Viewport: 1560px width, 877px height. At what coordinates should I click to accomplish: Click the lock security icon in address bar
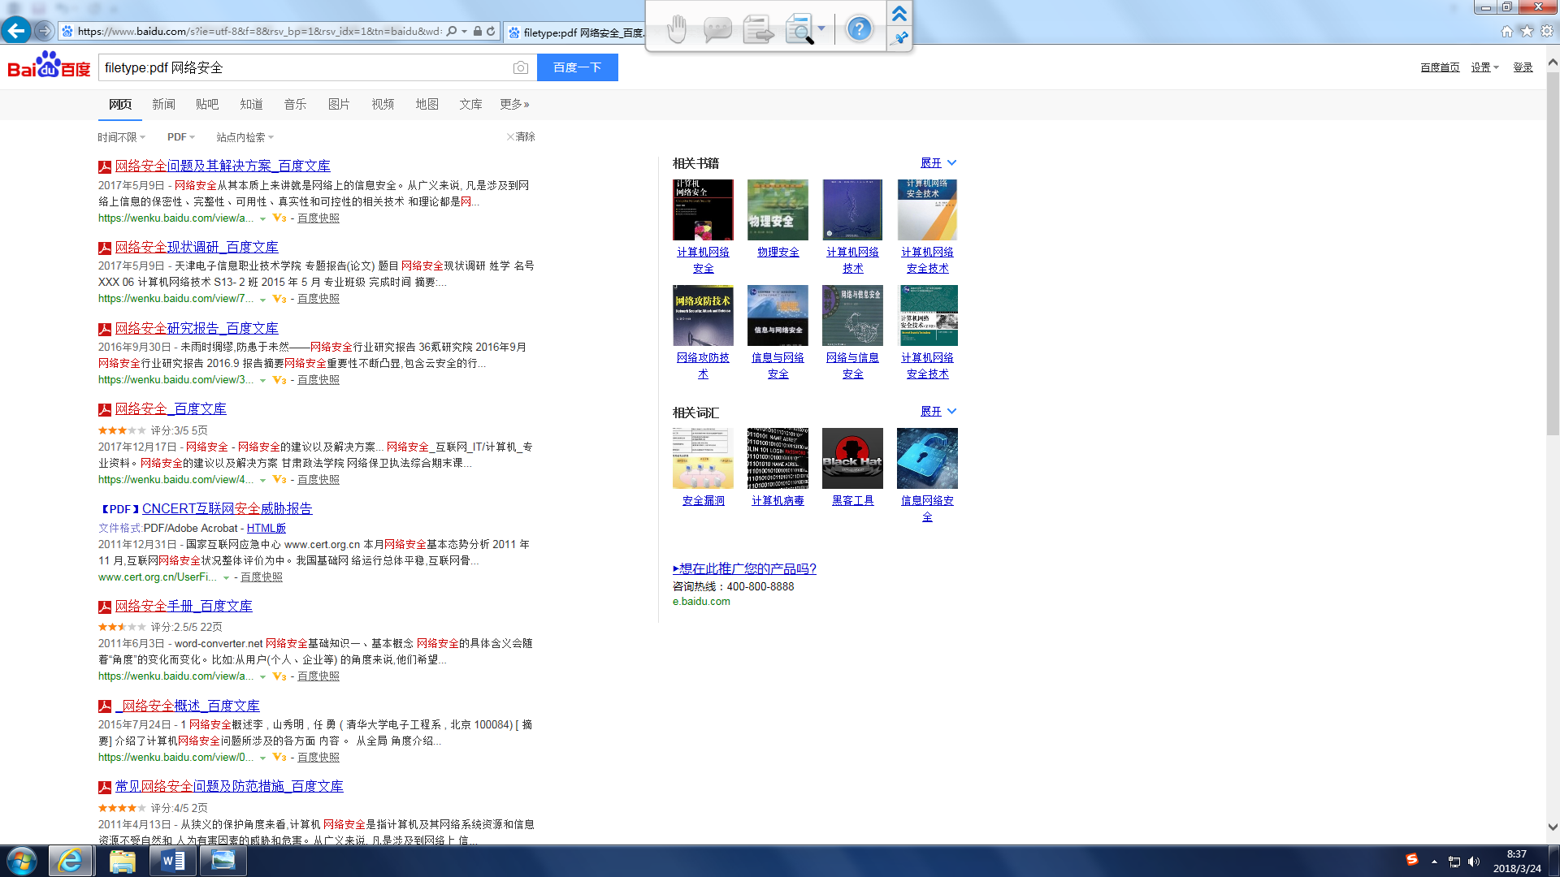coord(478,32)
